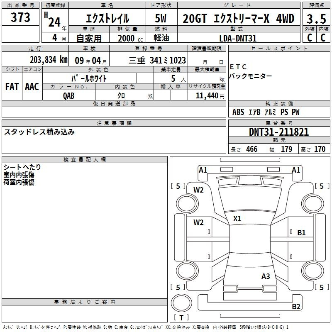Select the 3.5 evaluation score
This screenshot has width=332, height=332.
[x=316, y=19]
